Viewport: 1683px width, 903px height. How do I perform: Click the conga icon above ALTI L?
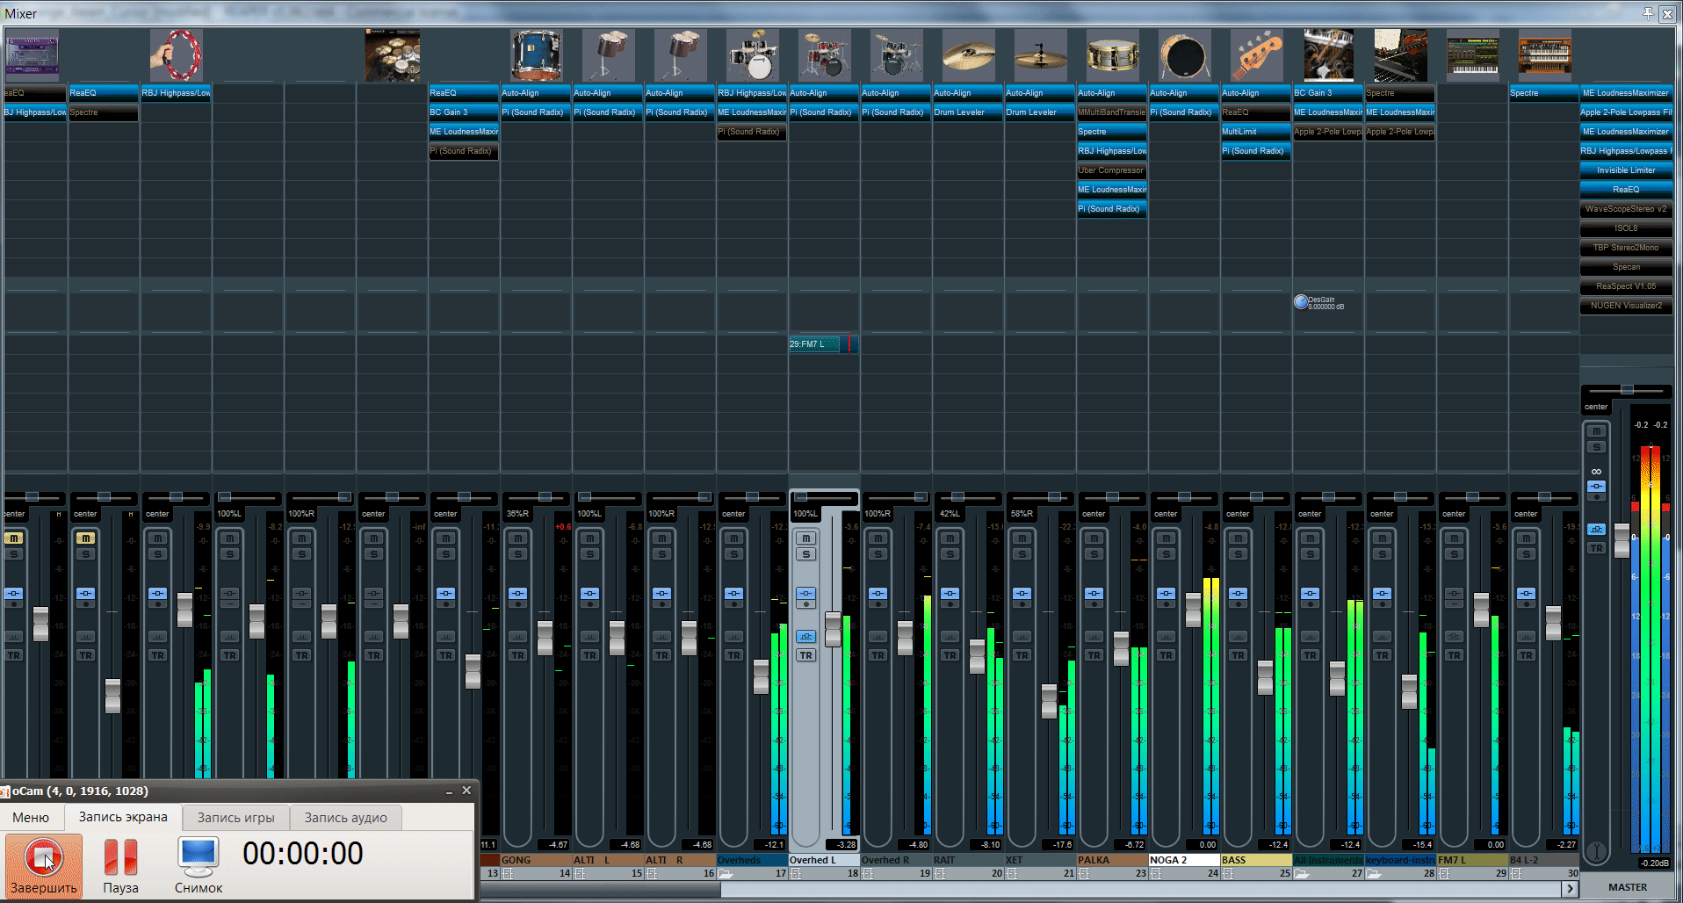coord(608,54)
